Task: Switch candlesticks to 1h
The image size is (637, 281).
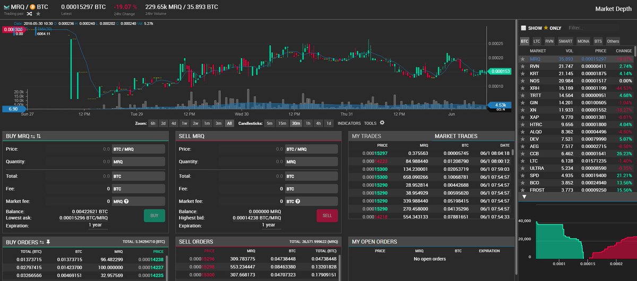Action: tap(308, 123)
